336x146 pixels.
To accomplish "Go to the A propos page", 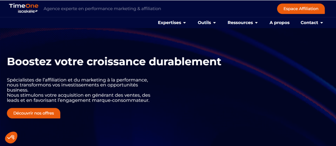I will pos(279,23).
